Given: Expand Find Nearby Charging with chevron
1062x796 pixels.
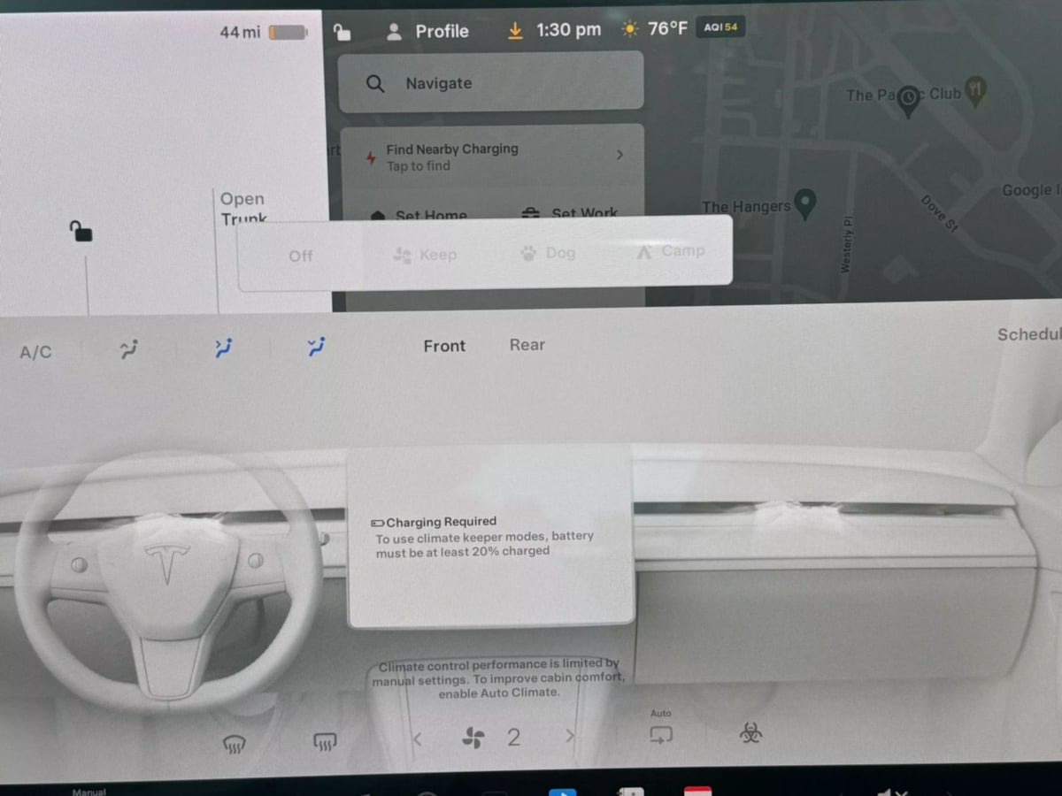Looking at the screenshot, I should tap(619, 155).
